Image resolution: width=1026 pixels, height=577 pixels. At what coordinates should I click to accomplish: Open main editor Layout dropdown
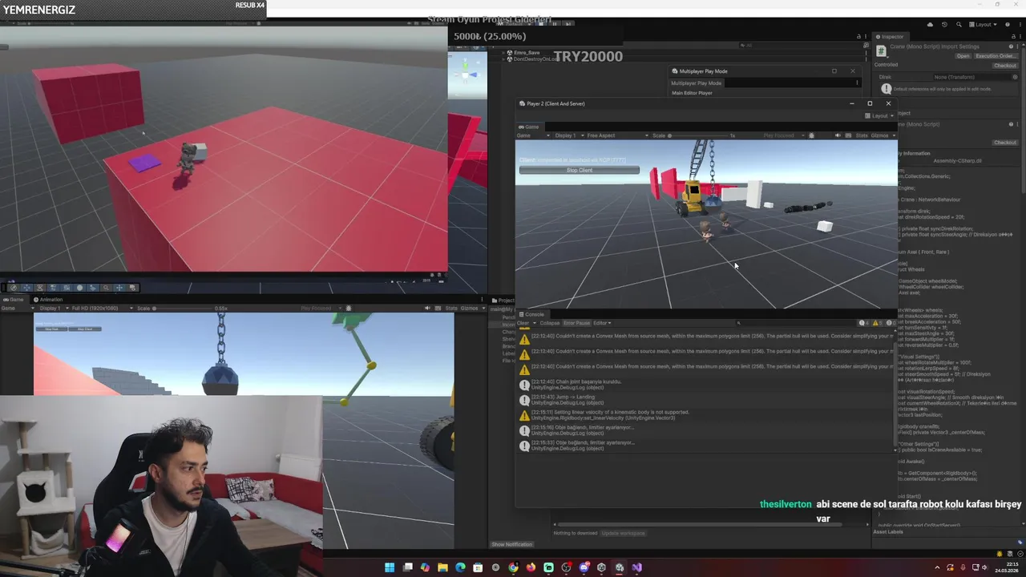(984, 25)
